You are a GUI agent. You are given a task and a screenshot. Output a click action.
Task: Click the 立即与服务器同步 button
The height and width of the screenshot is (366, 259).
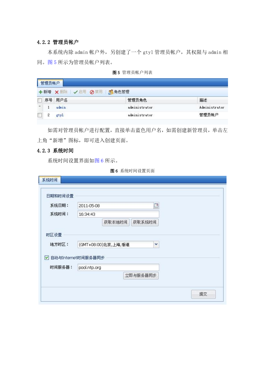click(141, 276)
